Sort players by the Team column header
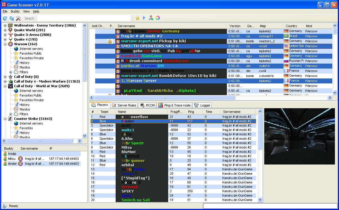The height and width of the screenshot is (210, 339). [x=107, y=112]
